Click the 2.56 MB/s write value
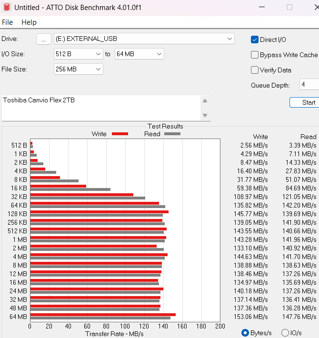The image size is (319, 338). click(x=254, y=145)
